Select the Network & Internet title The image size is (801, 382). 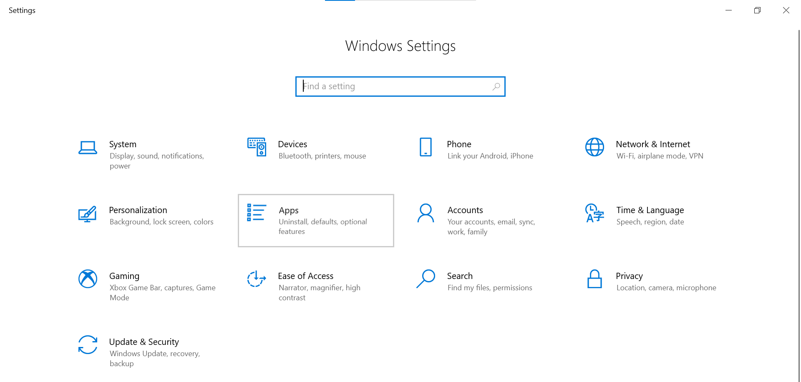tap(653, 144)
